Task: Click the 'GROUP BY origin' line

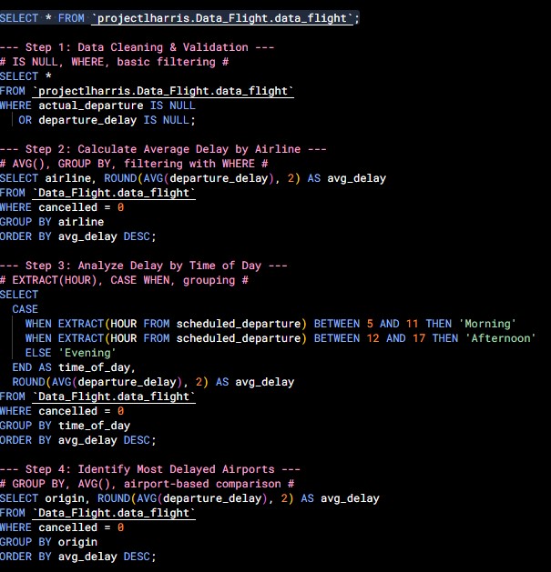Action: [x=48, y=542]
